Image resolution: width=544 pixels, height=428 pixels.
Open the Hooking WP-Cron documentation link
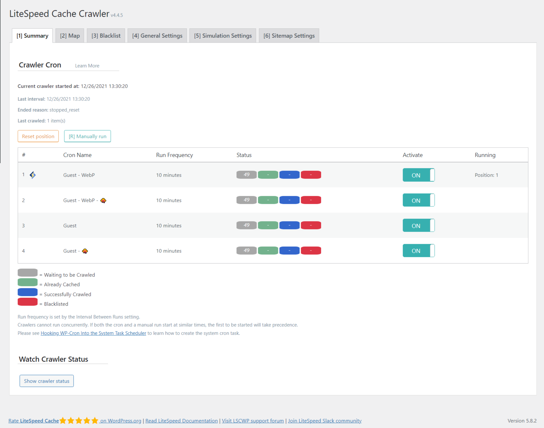[93, 333]
